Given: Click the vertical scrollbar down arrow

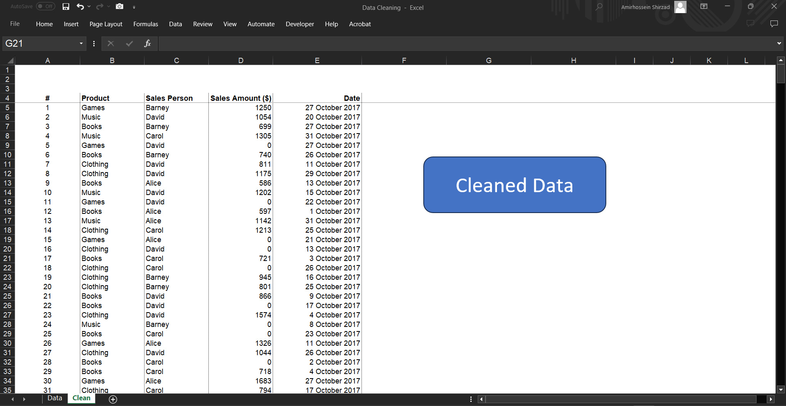Looking at the screenshot, I should [x=781, y=390].
